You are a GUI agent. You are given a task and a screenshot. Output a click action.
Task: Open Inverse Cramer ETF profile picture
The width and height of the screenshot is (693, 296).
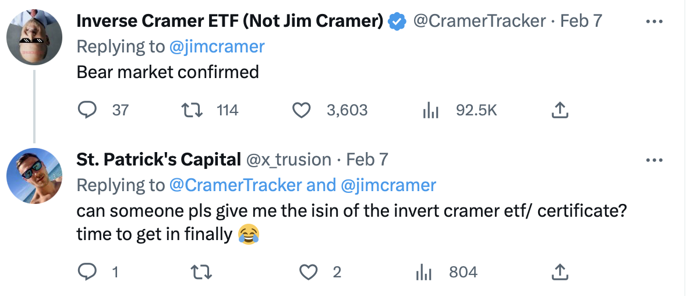34,37
